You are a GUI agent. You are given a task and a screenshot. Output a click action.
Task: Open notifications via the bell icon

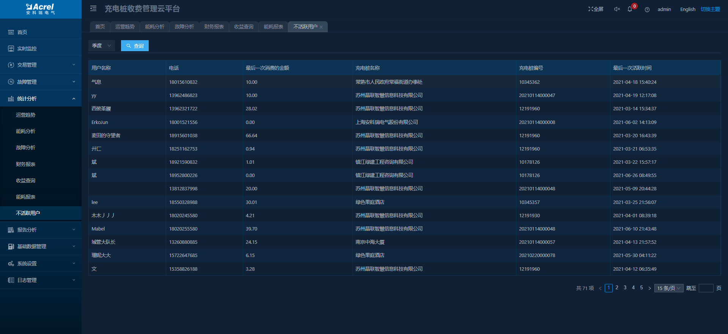pyautogui.click(x=630, y=9)
